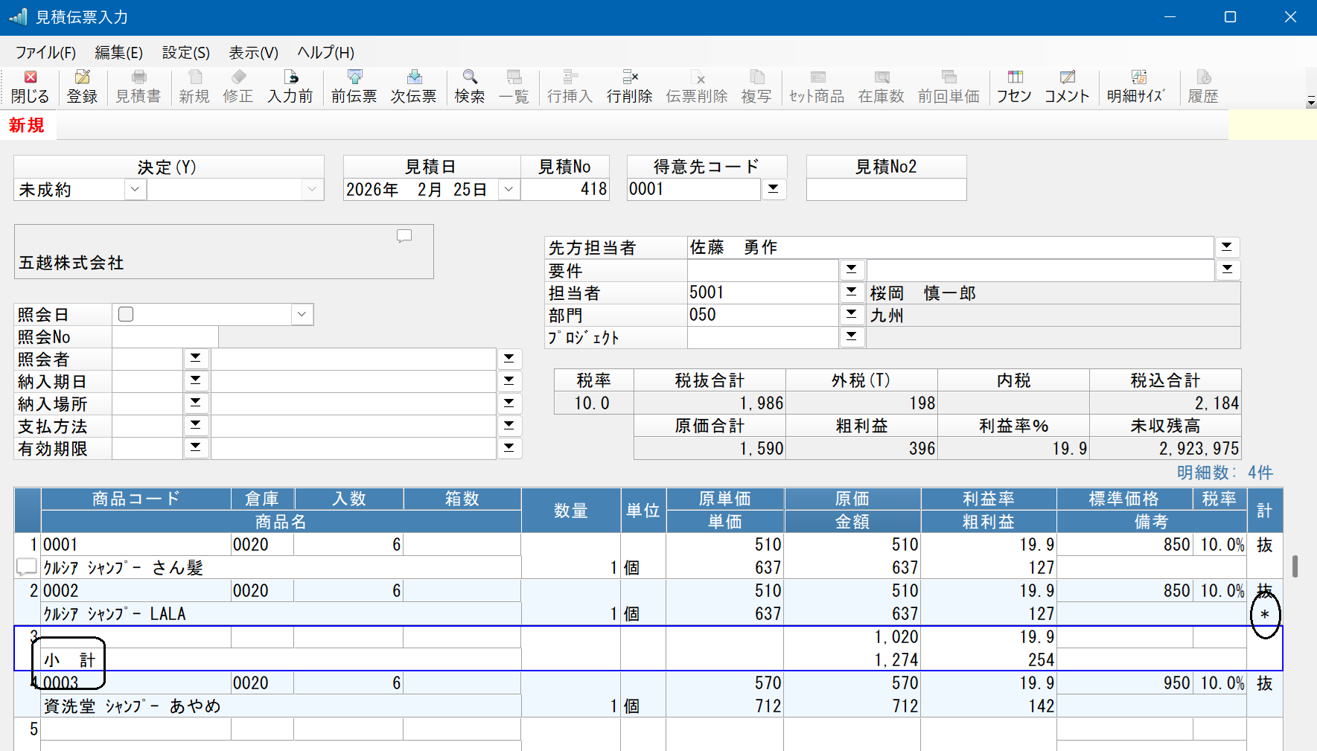Delete a row with 行削除

(x=630, y=87)
